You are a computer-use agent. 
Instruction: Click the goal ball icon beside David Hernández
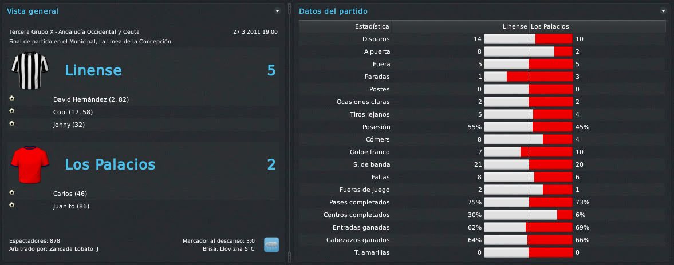(11, 98)
